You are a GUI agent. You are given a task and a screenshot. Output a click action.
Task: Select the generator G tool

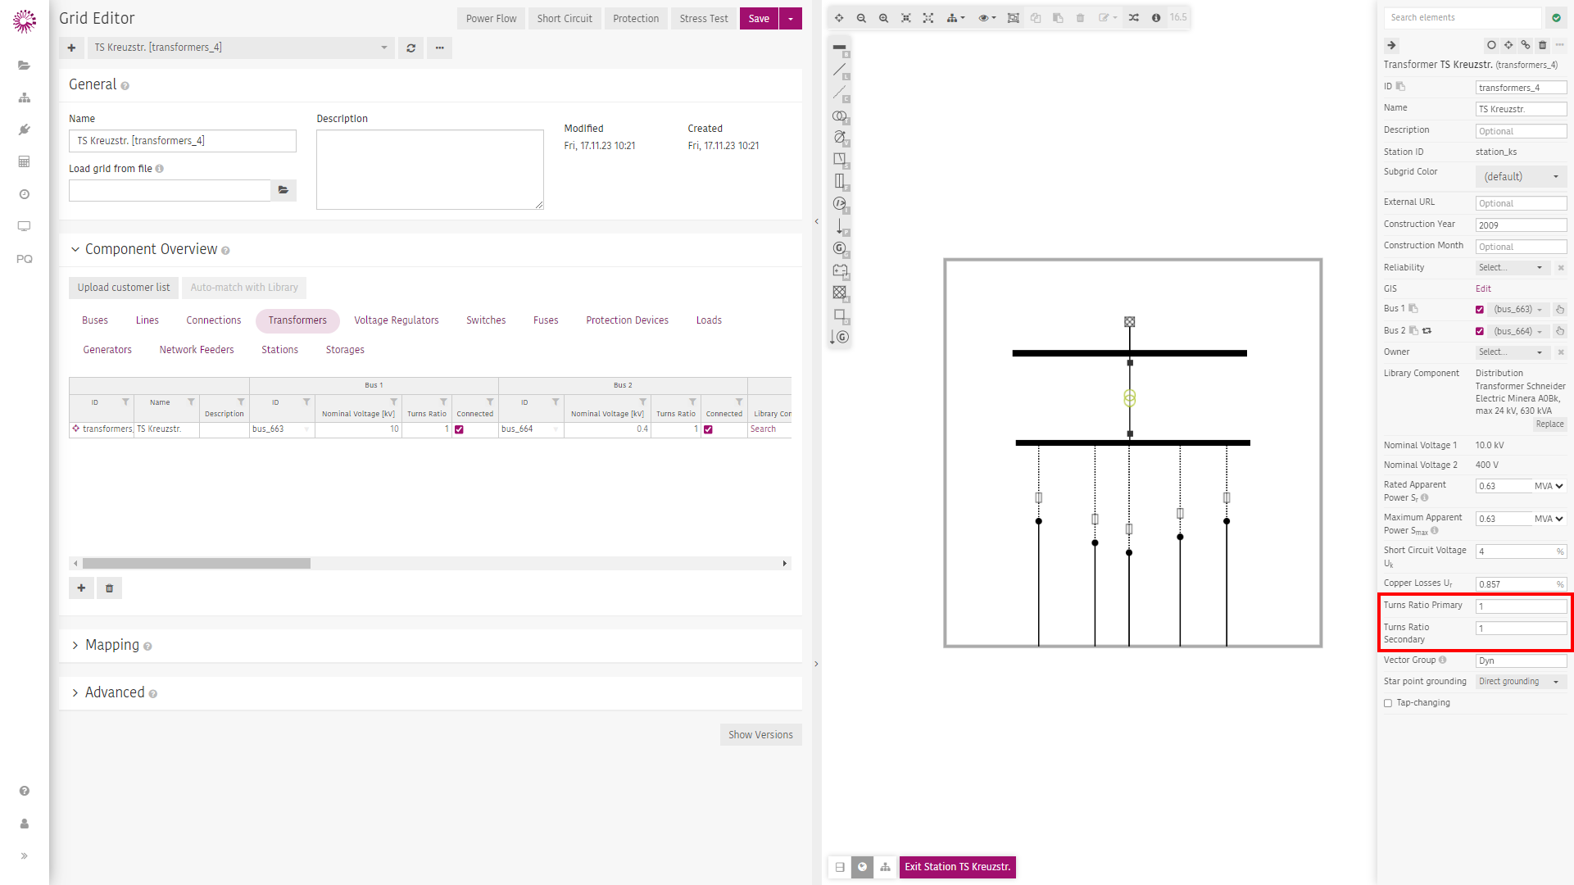[840, 248]
